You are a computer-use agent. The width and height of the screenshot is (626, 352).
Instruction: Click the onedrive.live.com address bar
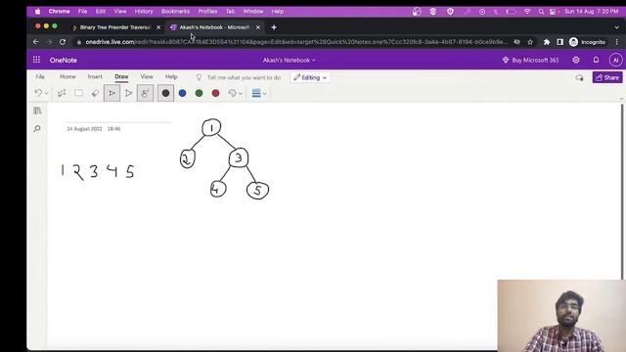coord(295,42)
